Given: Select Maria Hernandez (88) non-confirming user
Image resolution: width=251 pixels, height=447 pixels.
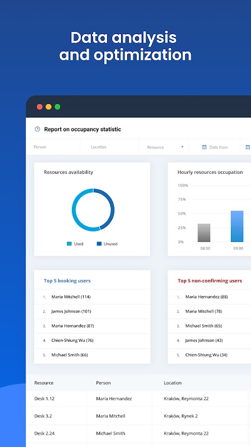Looking at the screenshot, I should [x=206, y=297].
